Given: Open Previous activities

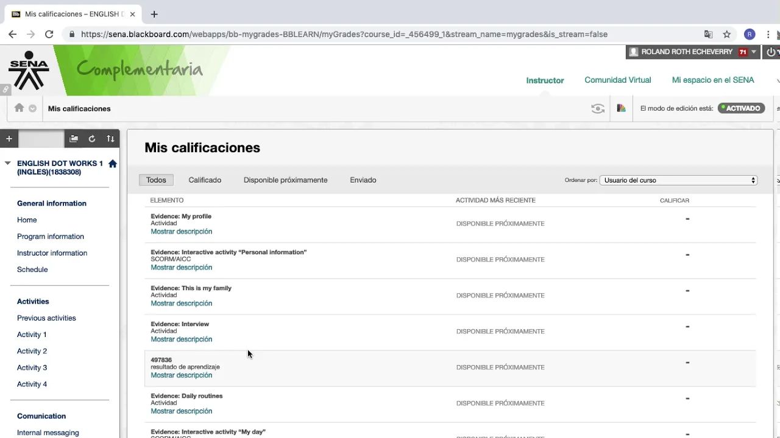Looking at the screenshot, I should point(46,318).
